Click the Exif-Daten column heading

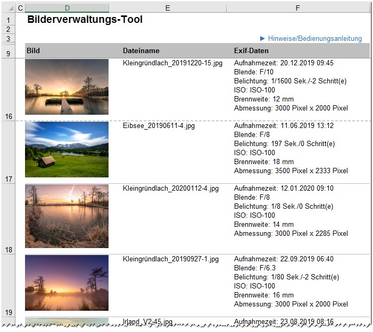[x=251, y=50]
